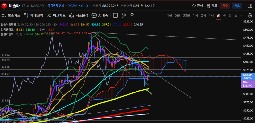Screen dimensions: 255x123
Task: Click the square layout icon in toolbar
Action: click(115, 15)
